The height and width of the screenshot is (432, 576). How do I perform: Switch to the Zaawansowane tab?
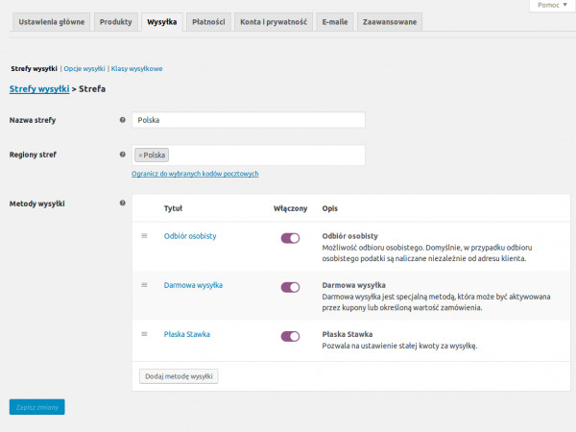pos(390,22)
